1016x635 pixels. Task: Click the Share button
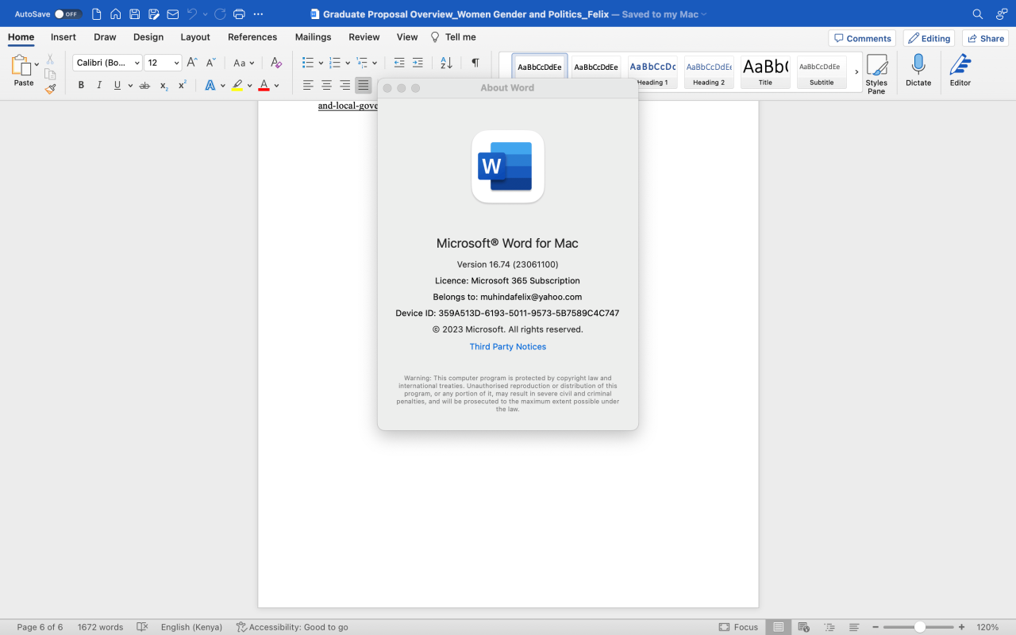[x=985, y=38]
